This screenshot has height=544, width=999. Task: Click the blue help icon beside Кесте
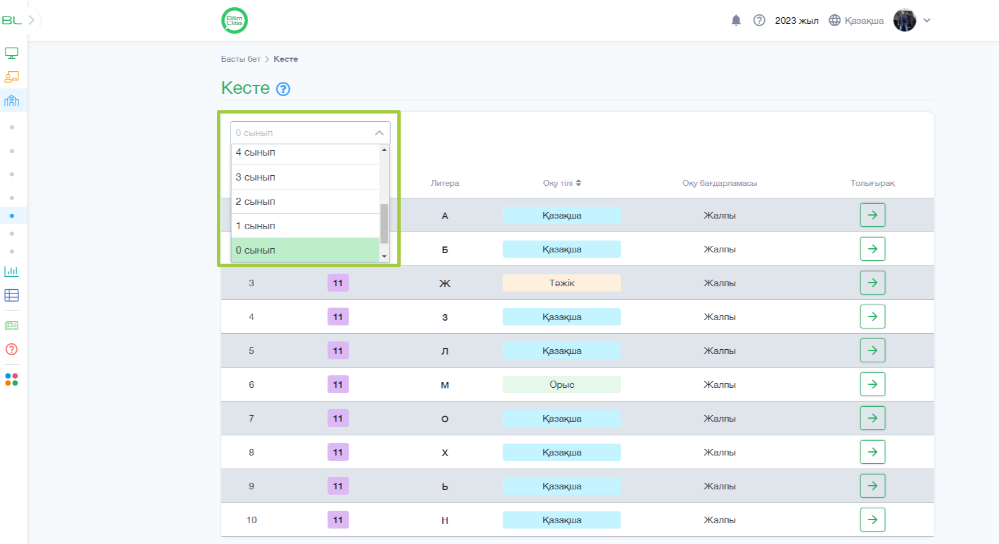(x=283, y=89)
